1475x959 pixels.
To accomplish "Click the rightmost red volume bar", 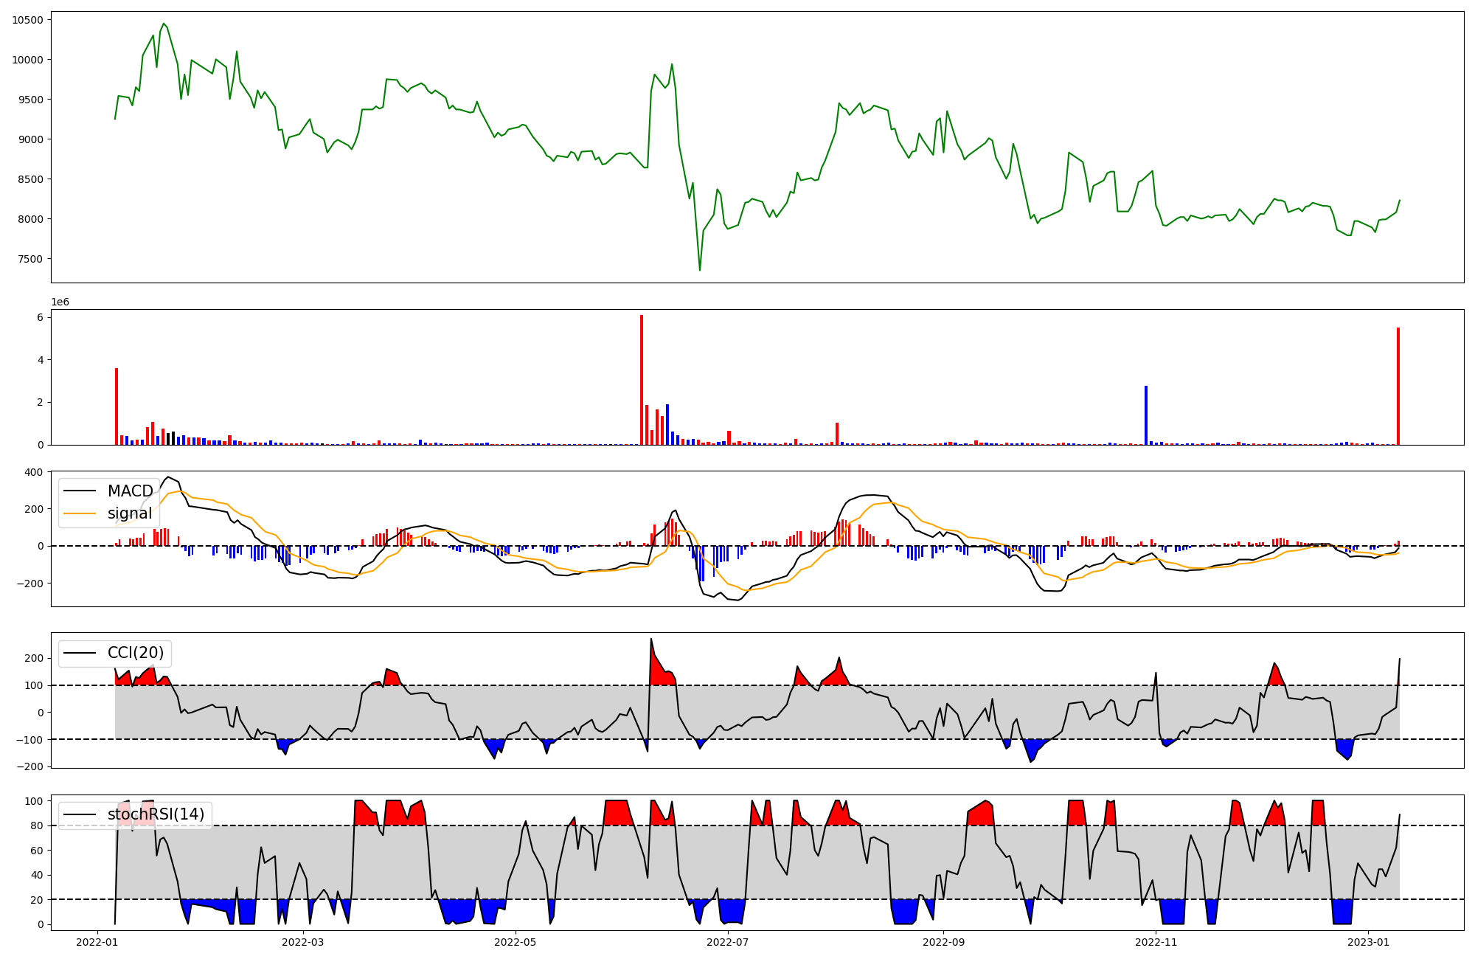I will [x=1398, y=386].
